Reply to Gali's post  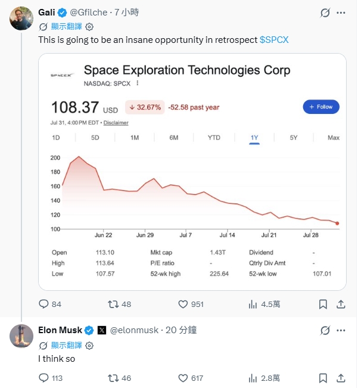pos(43,304)
